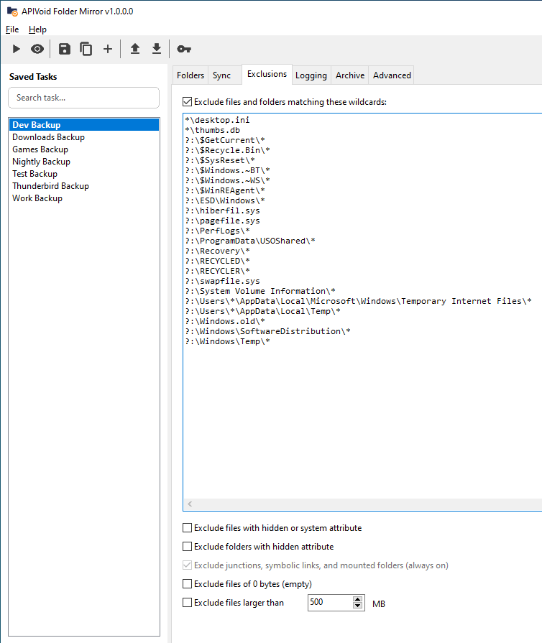Viewport: 542px width, 643px height.
Task: Open the Help menu
Action: [37, 29]
